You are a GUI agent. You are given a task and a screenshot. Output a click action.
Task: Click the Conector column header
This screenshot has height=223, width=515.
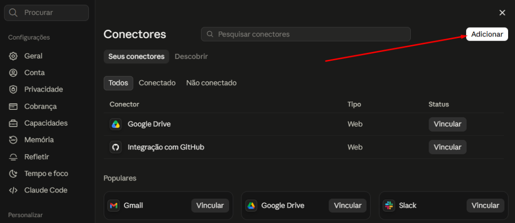pyautogui.click(x=124, y=104)
